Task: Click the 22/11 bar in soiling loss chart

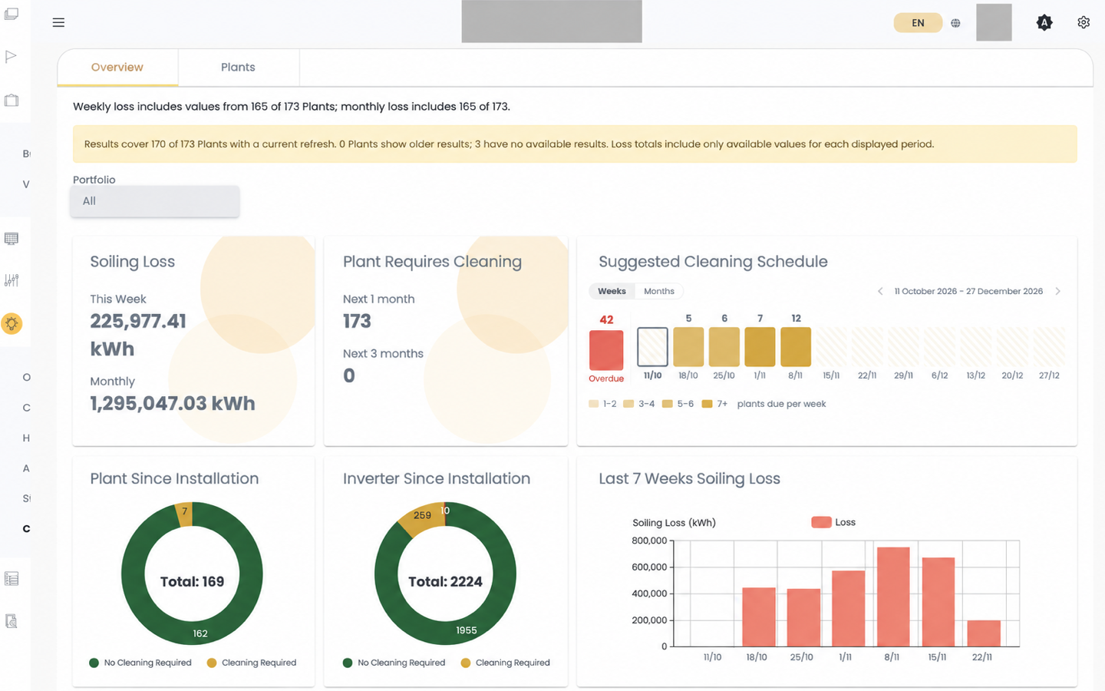Action: (984, 633)
